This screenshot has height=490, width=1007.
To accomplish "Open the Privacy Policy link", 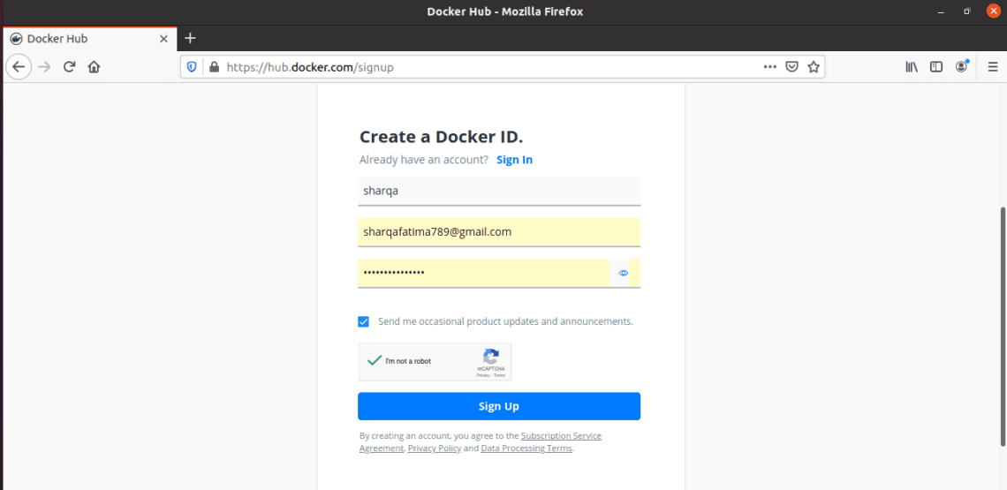I will point(434,449).
